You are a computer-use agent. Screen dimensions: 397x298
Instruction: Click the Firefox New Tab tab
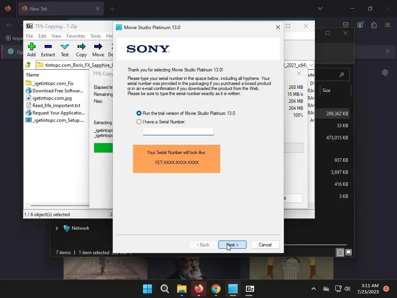point(61,9)
